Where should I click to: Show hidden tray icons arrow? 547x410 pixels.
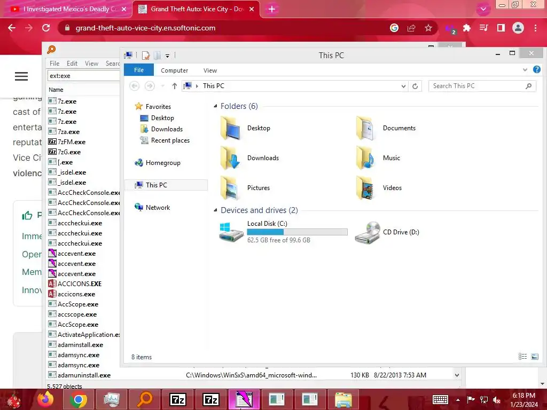tap(458, 400)
